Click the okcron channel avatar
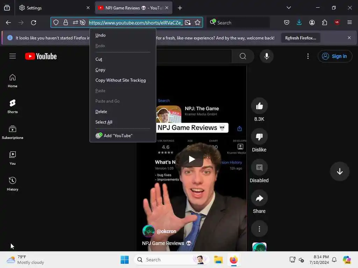 tap(148, 231)
